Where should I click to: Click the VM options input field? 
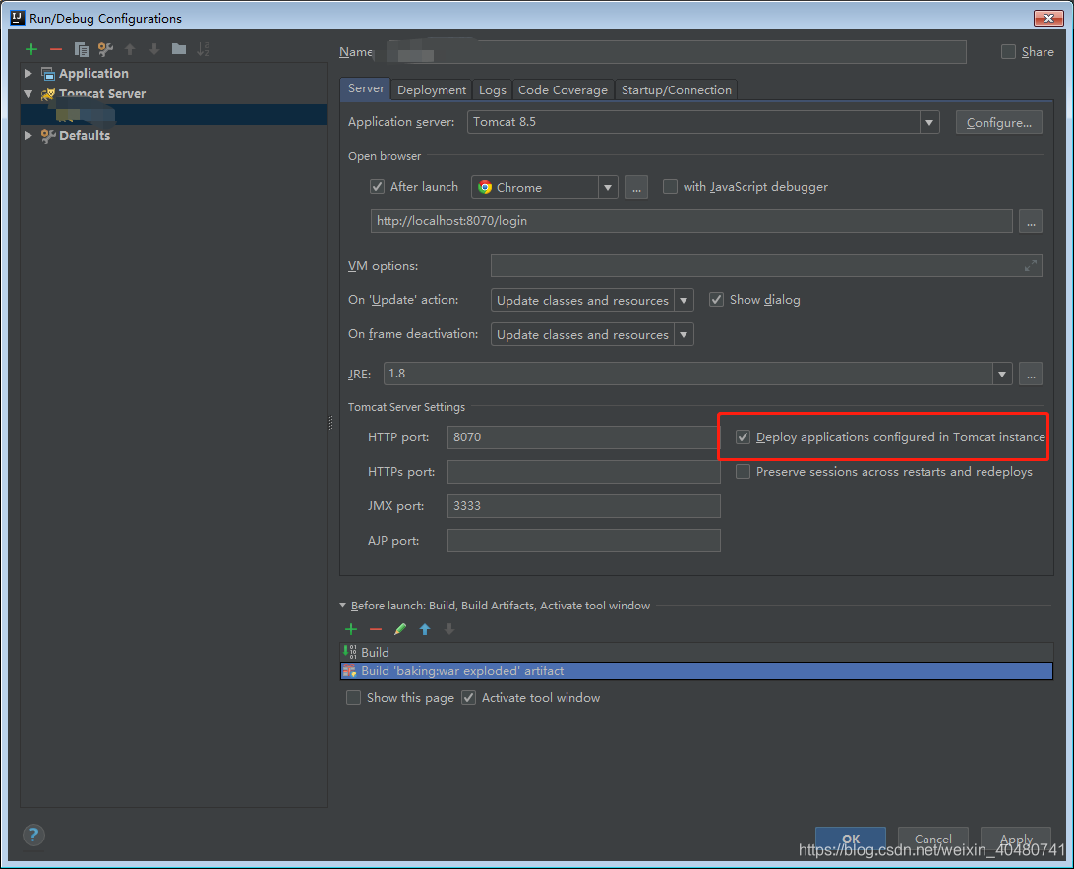(x=766, y=265)
